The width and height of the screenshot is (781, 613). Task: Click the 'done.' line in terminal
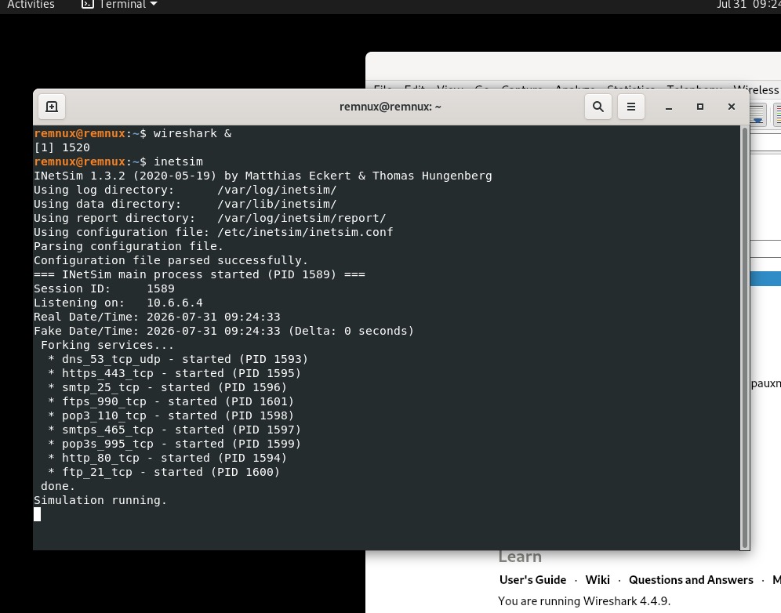pos(58,486)
